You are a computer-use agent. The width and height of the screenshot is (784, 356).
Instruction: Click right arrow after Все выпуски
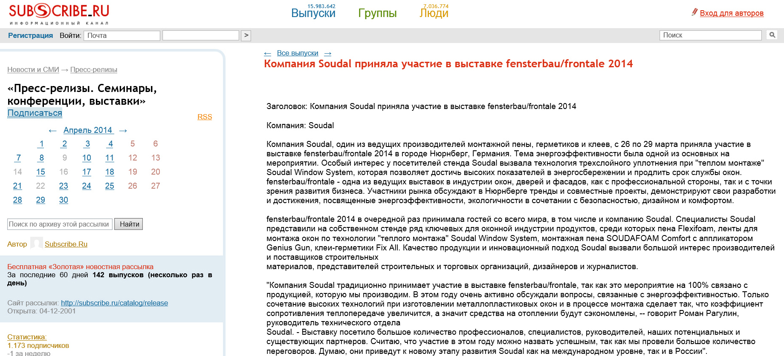tap(328, 54)
